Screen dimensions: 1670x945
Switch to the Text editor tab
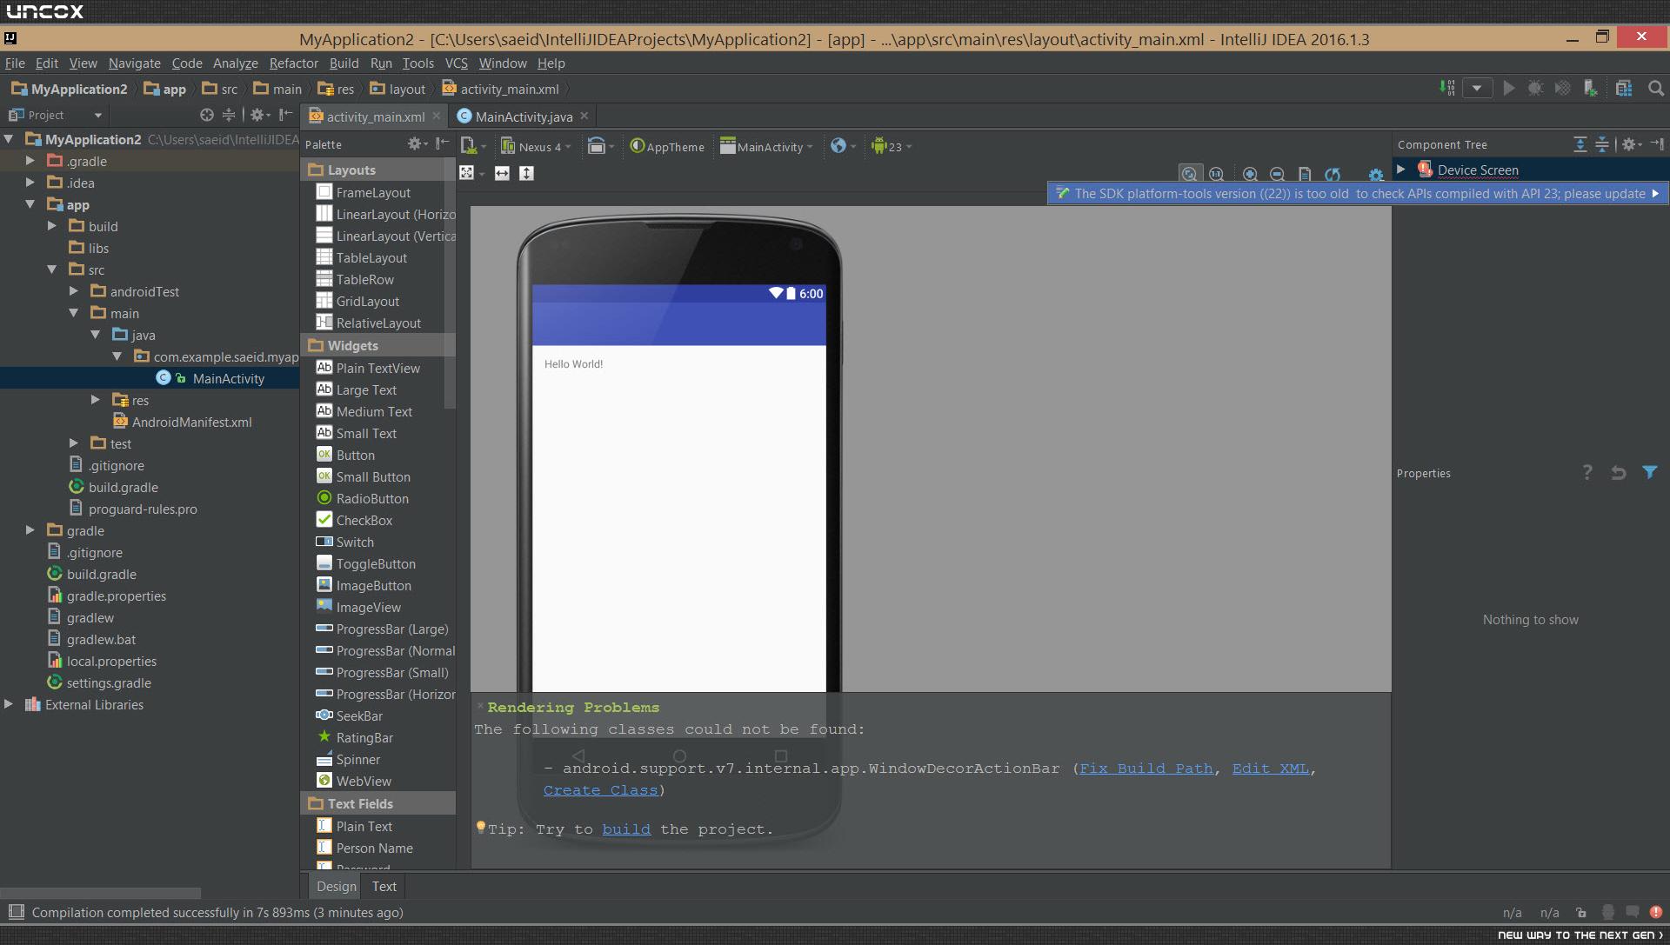[x=384, y=886]
